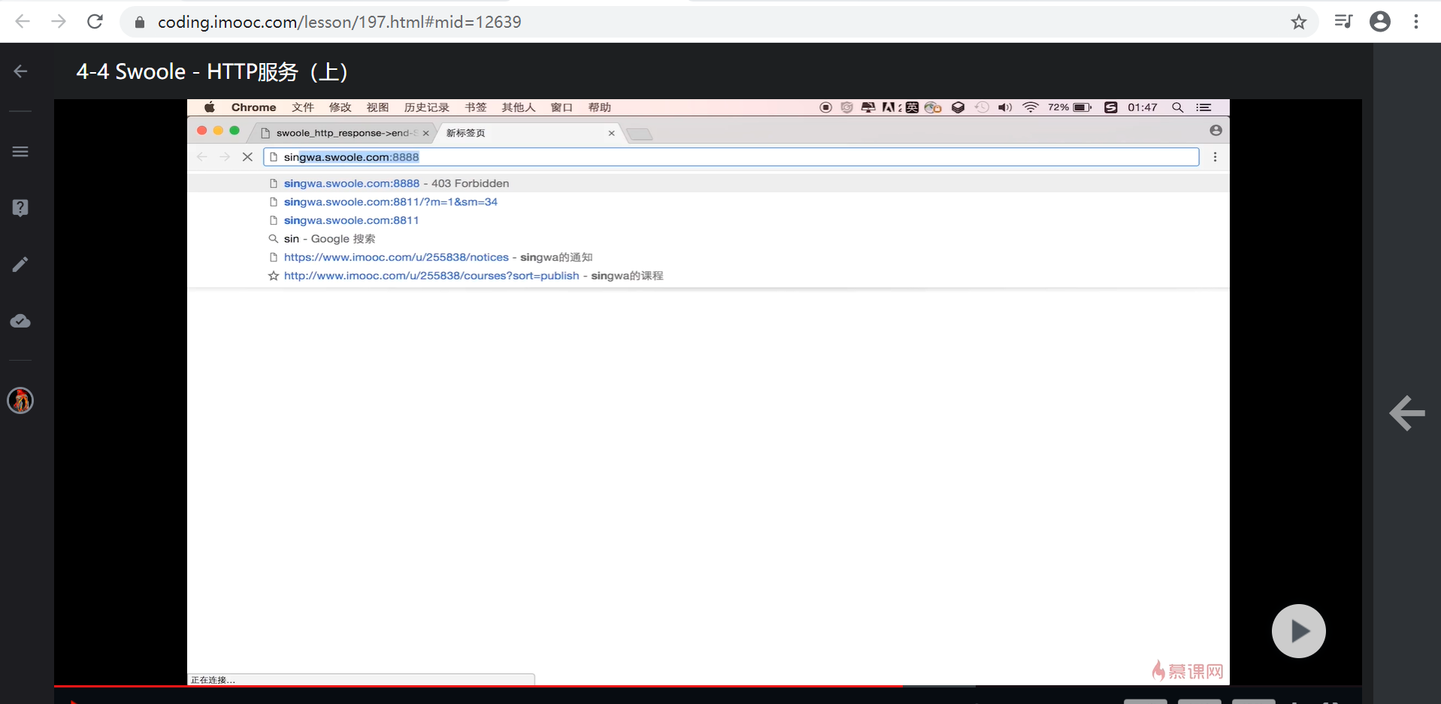
Task: Click the new tab button in inner Chrome
Action: point(639,134)
